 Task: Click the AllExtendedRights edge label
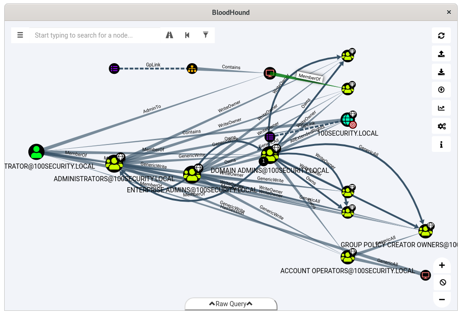(307, 134)
